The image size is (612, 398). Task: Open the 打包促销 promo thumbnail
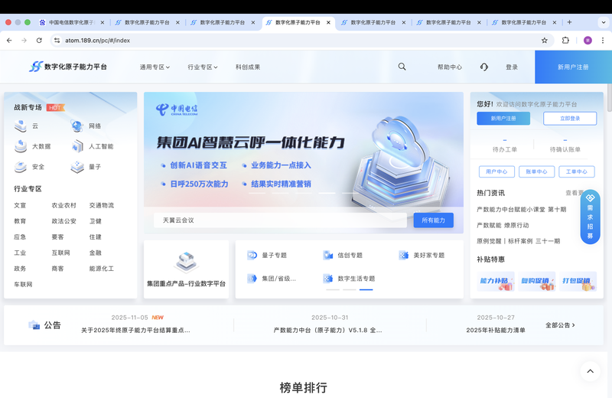[x=578, y=281]
